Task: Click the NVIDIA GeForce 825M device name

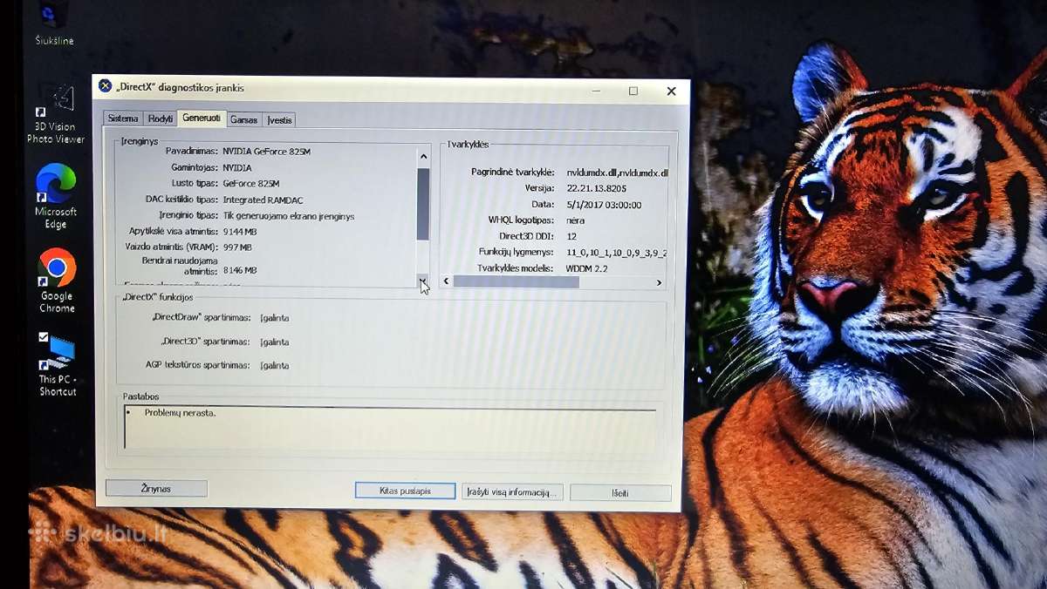Action: coord(266,152)
